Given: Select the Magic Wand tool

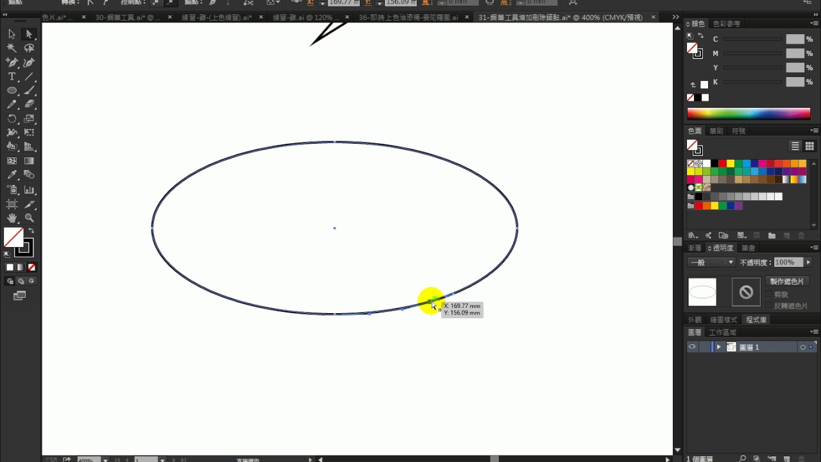Looking at the screenshot, I should [12, 48].
